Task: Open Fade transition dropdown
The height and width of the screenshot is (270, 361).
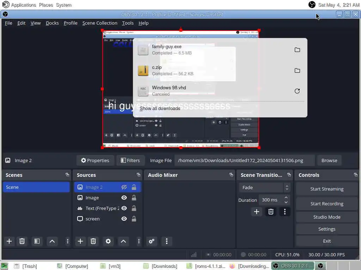Action: pos(264,188)
